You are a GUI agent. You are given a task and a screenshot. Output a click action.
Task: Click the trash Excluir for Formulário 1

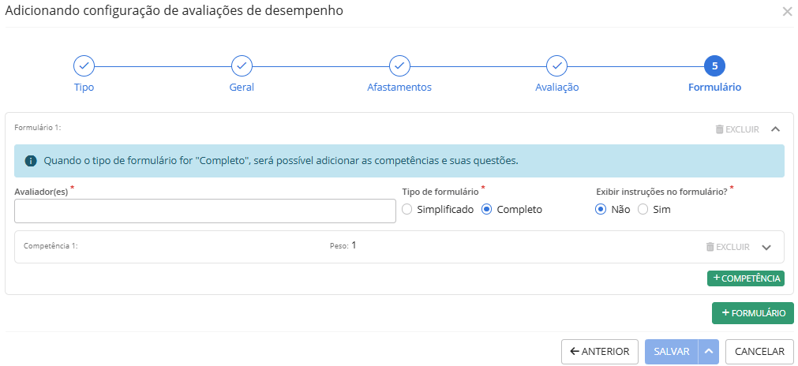click(x=737, y=129)
